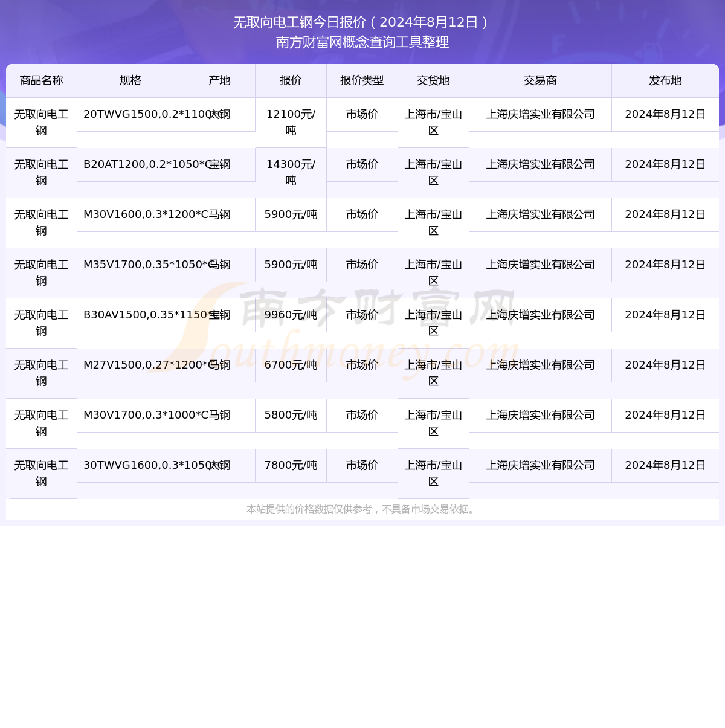Click 上海市/宝山区 in the B20AT1200 row
The height and width of the screenshot is (728, 725).
point(433,173)
